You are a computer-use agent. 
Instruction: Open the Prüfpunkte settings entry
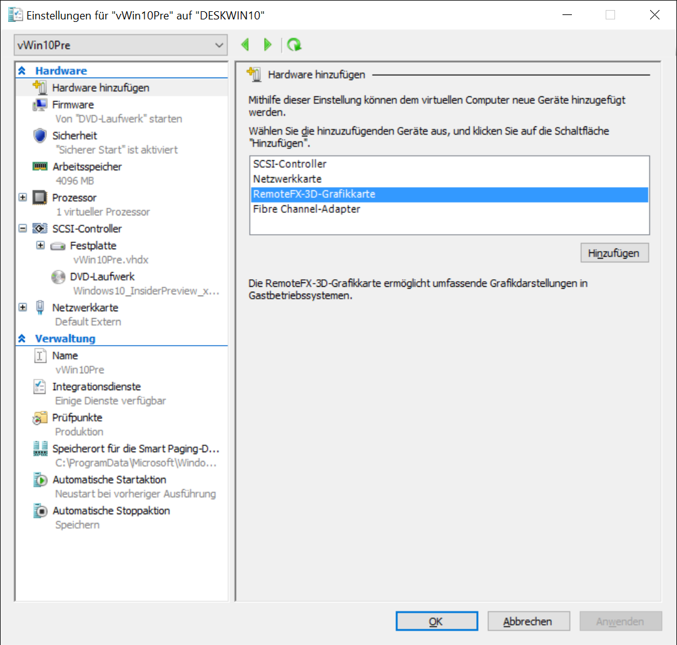[x=78, y=418]
